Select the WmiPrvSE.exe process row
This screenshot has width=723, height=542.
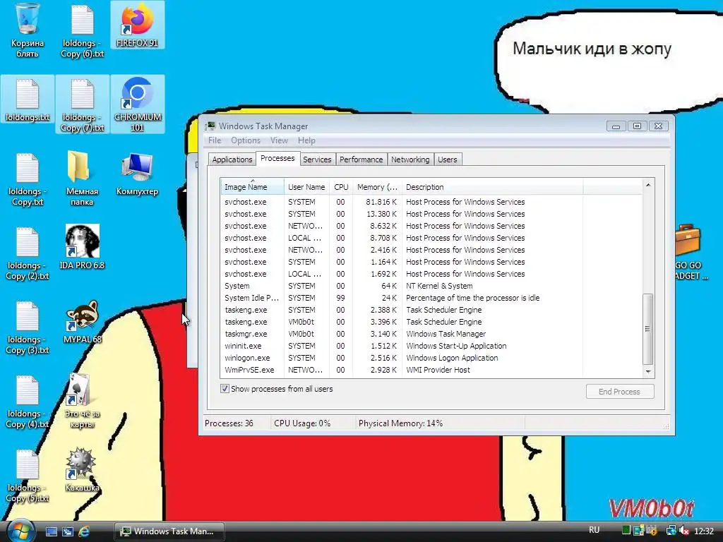(431, 370)
